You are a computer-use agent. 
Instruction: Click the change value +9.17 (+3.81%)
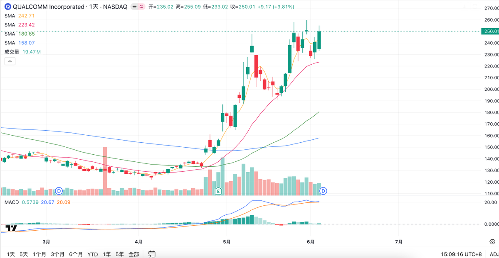(x=276, y=7)
